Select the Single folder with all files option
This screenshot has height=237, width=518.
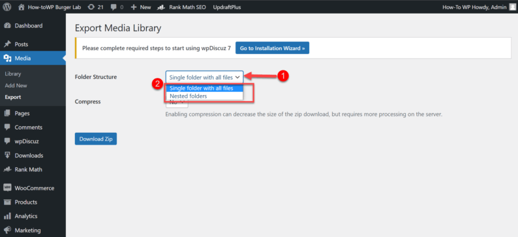204,89
